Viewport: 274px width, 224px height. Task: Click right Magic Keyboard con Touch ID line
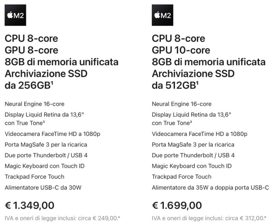coord(192,166)
